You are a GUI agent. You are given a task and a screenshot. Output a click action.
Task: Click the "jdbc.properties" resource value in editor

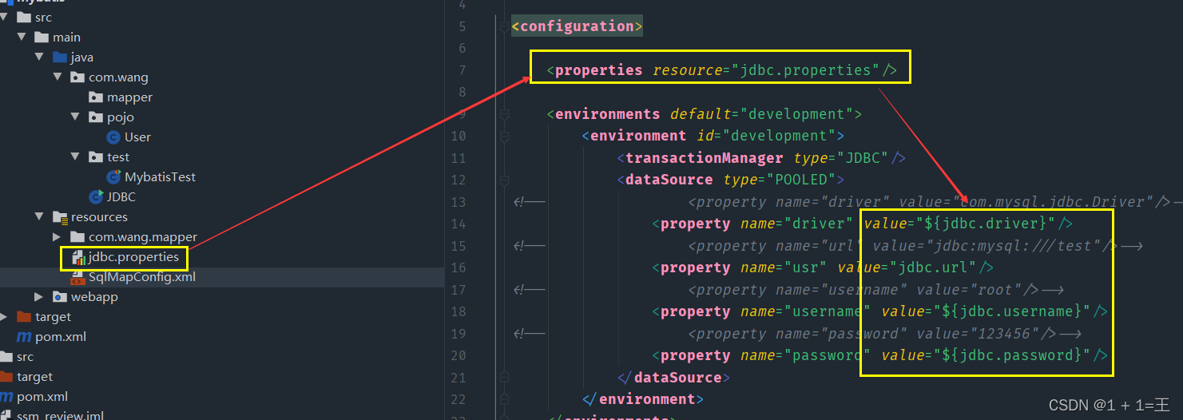pos(805,70)
